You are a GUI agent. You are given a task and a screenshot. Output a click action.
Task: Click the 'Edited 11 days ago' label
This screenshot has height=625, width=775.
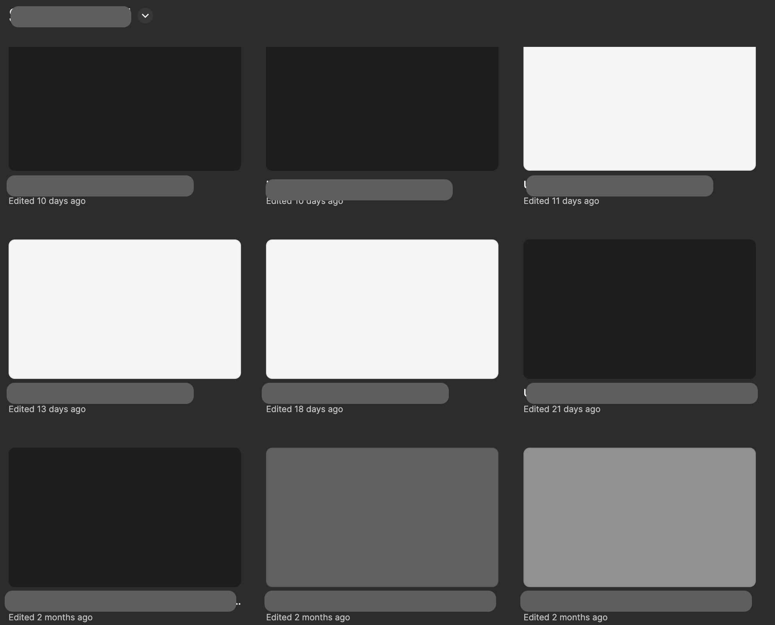coord(561,201)
